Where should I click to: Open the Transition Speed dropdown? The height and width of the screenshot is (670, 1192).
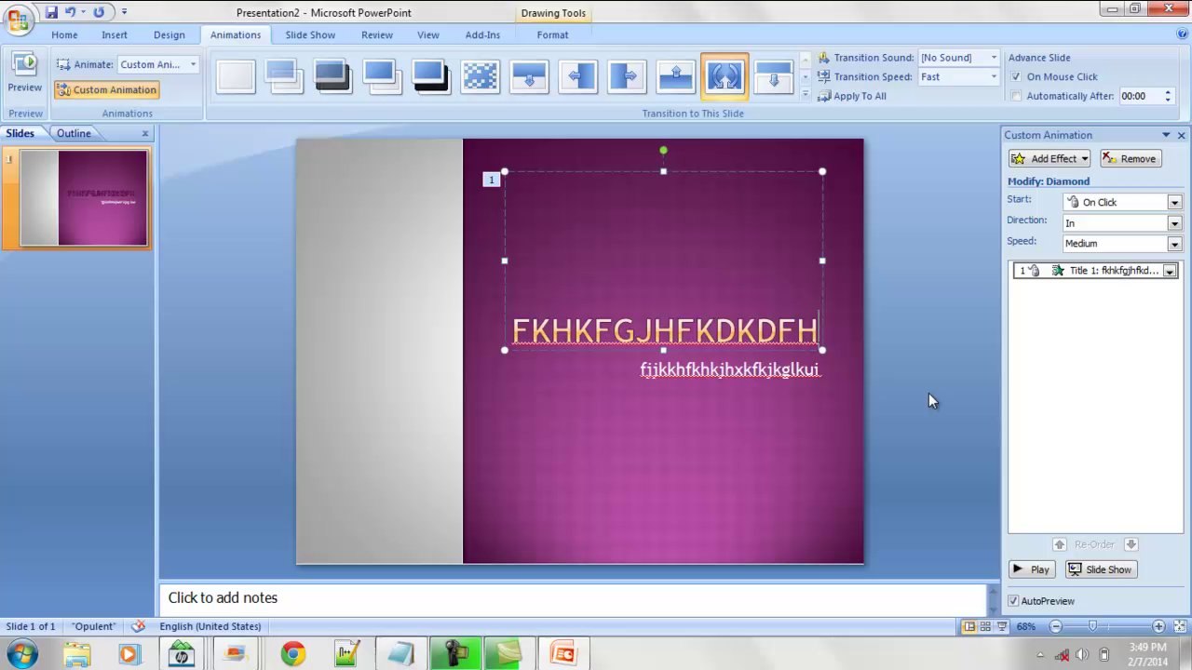(994, 77)
